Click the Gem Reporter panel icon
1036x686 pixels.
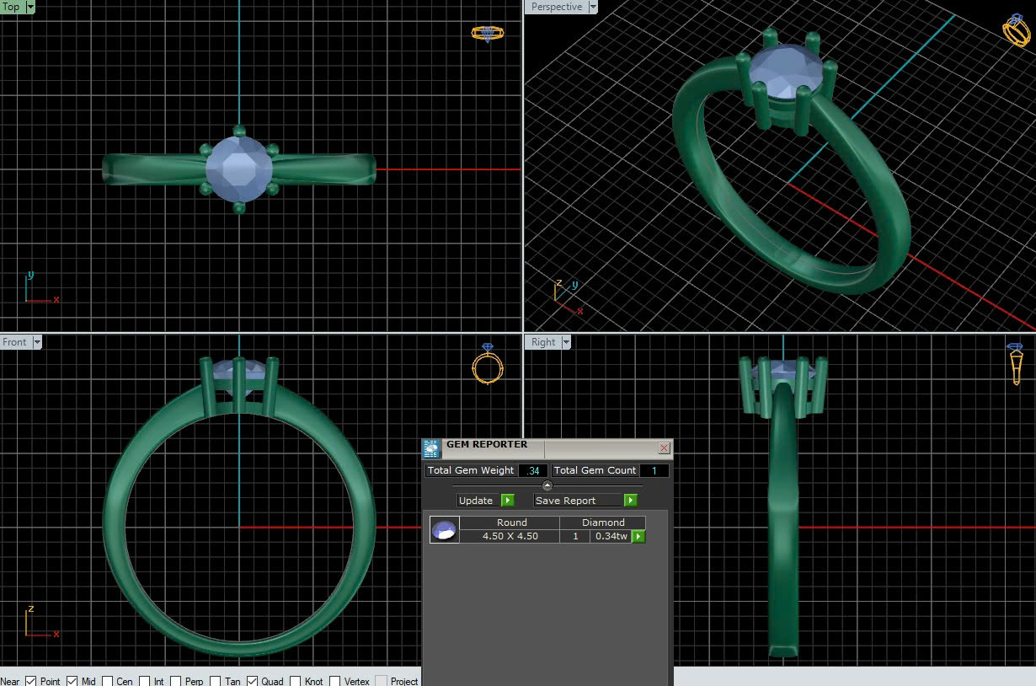(x=431, y=448)
